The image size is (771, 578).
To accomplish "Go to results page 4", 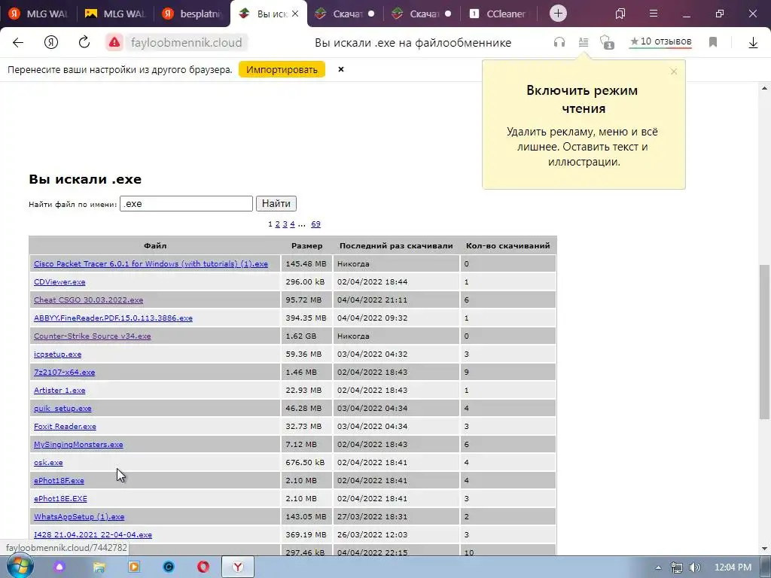I will coord(292,224).
